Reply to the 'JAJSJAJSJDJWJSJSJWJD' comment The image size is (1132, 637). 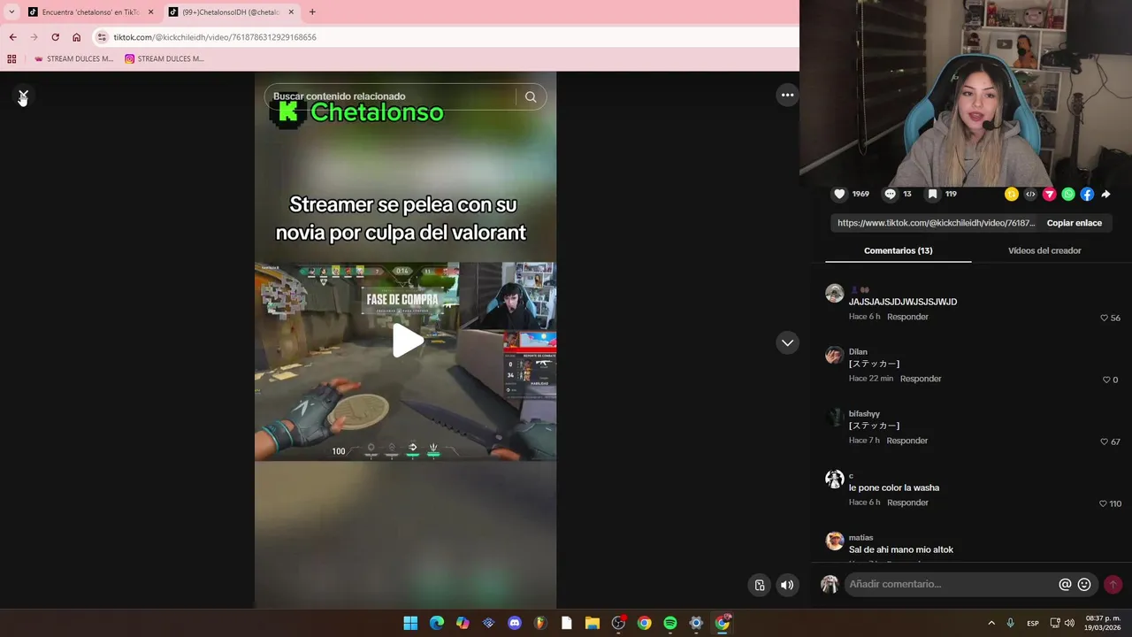click(x=907, y=317)
